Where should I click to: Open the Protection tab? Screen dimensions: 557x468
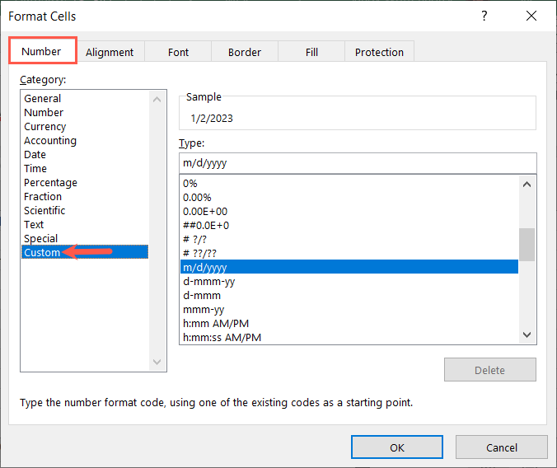[379, 52]
